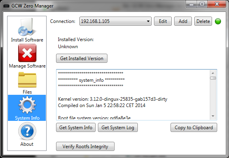Open the Install Software section icon

[x=27, y=27]
